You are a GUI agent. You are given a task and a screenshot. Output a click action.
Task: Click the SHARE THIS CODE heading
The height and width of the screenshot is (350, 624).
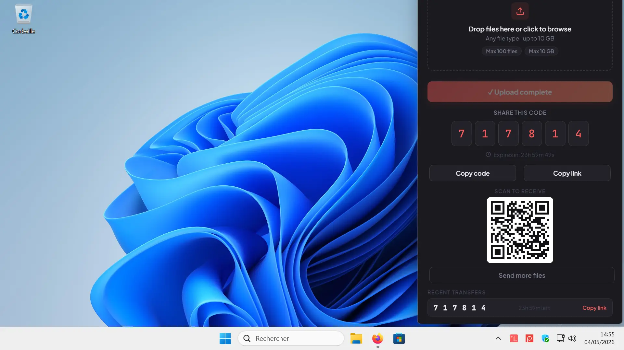pos(520,113)
